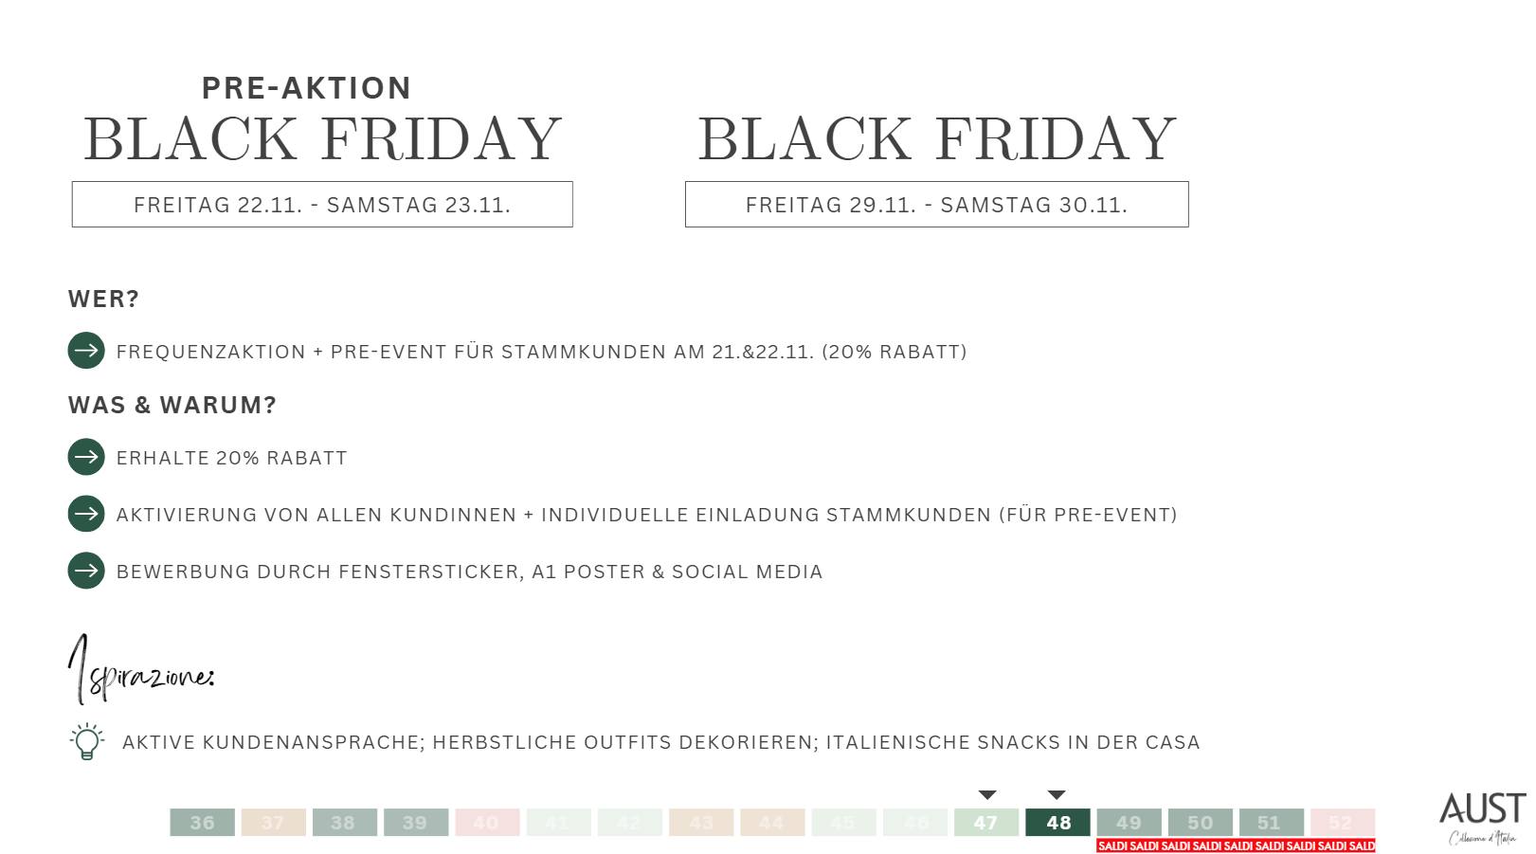Select the highlighted week 48 box

click(1057, 823)
